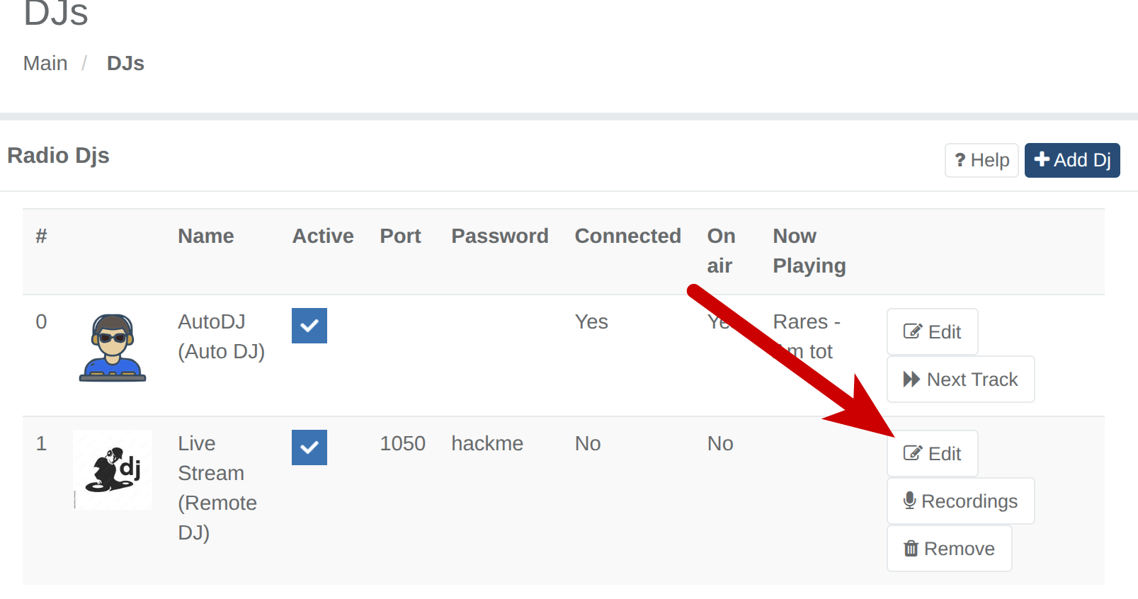Image resolution: width=1138 pixels, height=599 pixels.
Task: Click the Live Stream DJ avatar image
Action: [x=113, y=469]
